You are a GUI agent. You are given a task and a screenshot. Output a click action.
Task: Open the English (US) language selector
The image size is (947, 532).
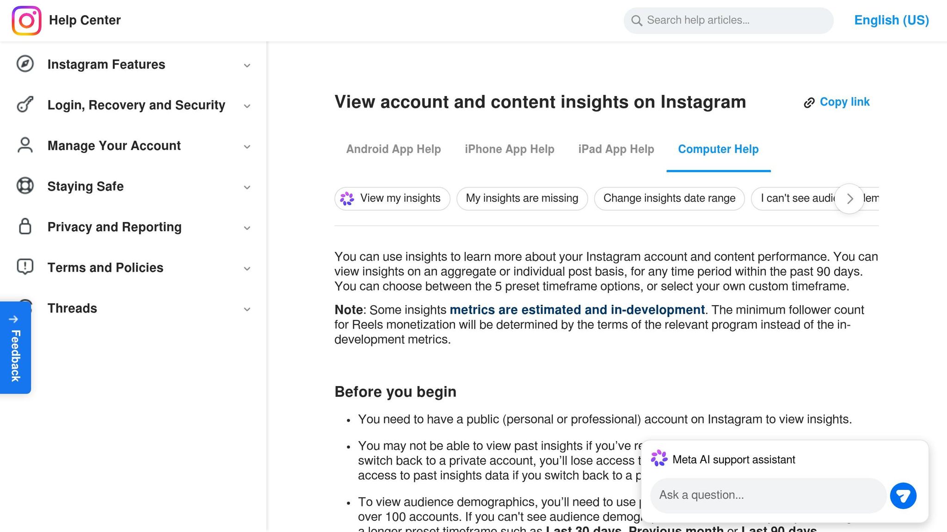(x=891, y=20)
